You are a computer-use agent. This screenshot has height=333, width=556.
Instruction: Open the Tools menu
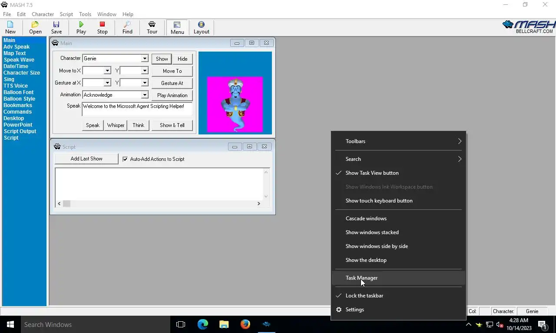(x=85, y=14)
